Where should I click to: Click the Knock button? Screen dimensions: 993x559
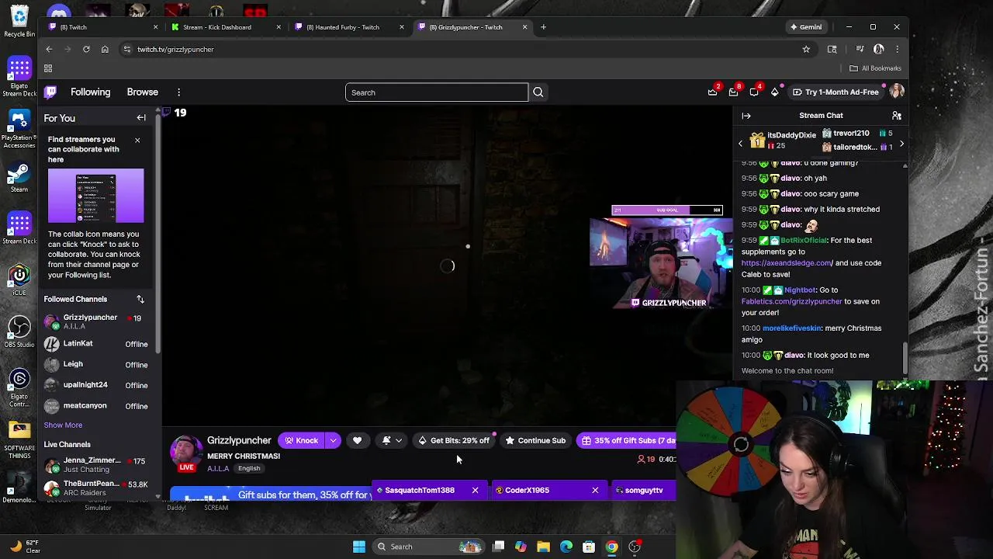[x=301, y=440]
